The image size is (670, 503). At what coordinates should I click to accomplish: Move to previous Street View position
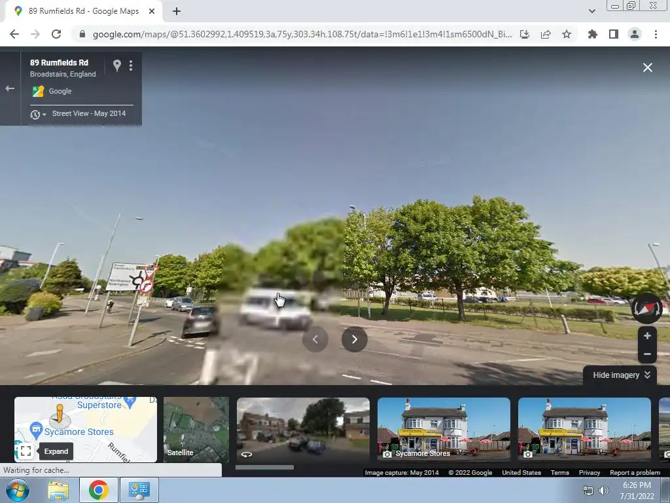tap(315, 339)
